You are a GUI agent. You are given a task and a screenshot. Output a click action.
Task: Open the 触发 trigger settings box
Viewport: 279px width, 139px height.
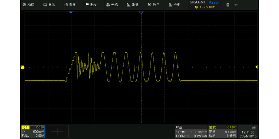223,131
